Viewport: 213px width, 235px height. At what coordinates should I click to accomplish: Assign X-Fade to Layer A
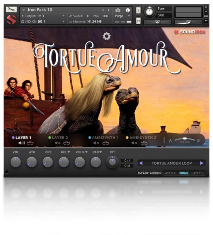[169, 173]
